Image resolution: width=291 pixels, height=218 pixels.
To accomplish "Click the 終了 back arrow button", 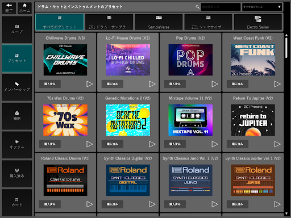I will click(9, 8).
